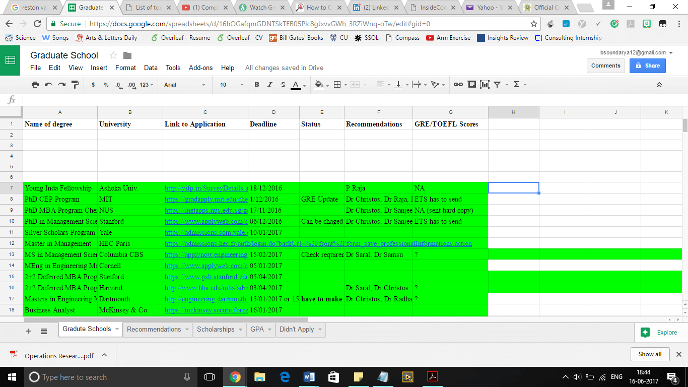Viewport: 688px width, 387px height.
Task: Open the borders menu
Action: (340, 85)
